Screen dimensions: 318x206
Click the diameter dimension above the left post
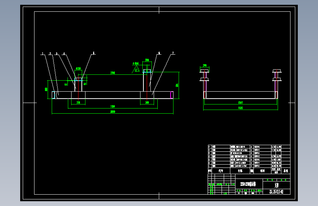[78, 69]
